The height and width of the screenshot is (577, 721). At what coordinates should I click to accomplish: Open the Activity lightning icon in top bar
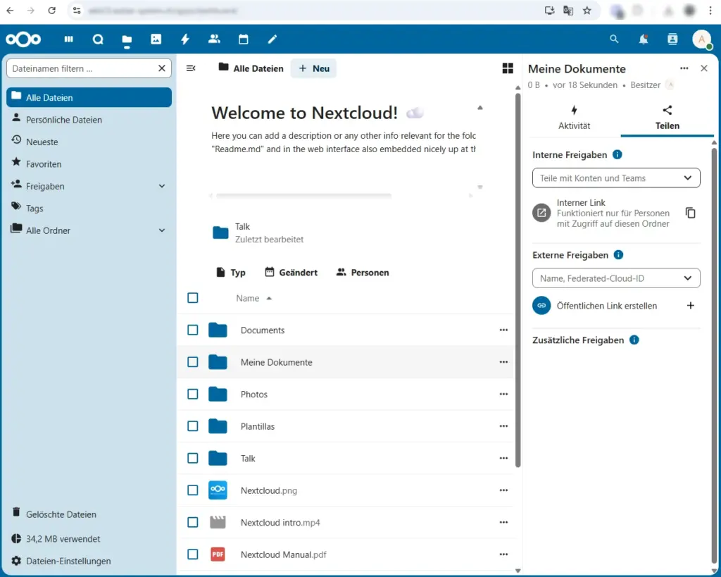click(x=185, y=39)
